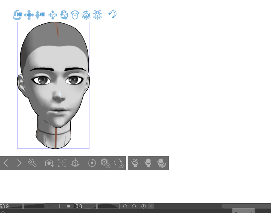271x213 pixels.
Task: Toggle the magnet snap icon
Action: [113, 15]
